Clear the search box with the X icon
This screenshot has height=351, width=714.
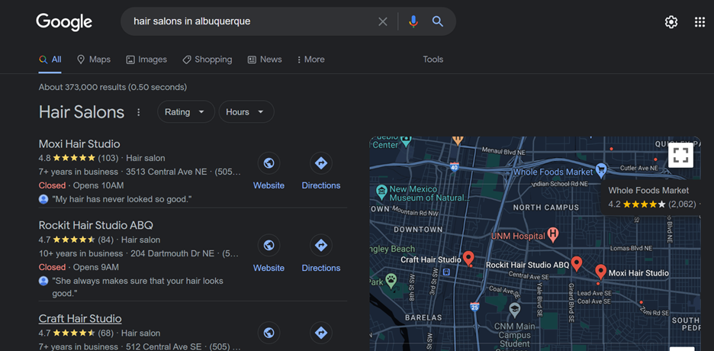point(383,21)
